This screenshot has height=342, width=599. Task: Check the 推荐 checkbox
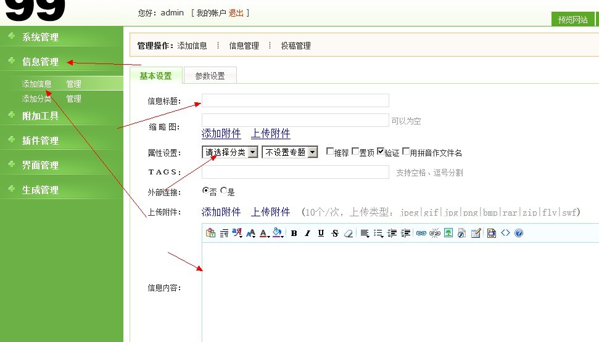pyautogui.click(x=330, y=152)
